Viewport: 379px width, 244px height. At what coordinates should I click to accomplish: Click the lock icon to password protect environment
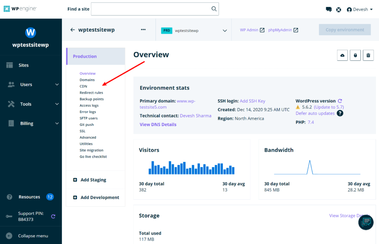[355, 55]
